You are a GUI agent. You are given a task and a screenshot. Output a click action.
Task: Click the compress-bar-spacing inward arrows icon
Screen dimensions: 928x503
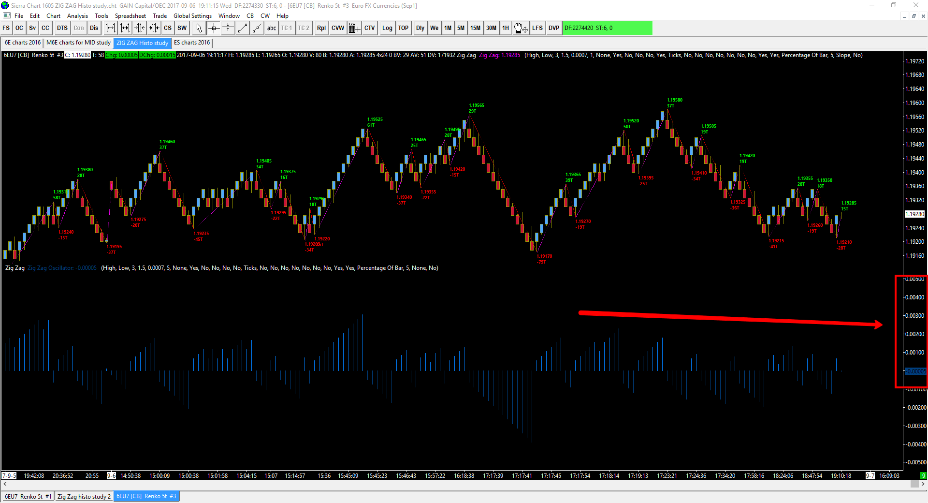(140, 28)
